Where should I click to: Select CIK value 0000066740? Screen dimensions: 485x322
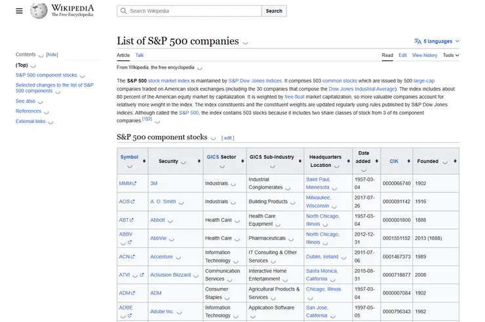pos(397,183)
